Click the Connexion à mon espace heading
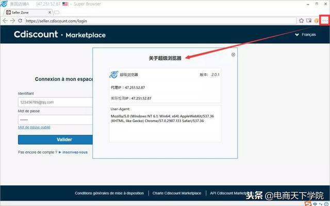This screenshot has width=330, height=206. [x=64, y=79]
